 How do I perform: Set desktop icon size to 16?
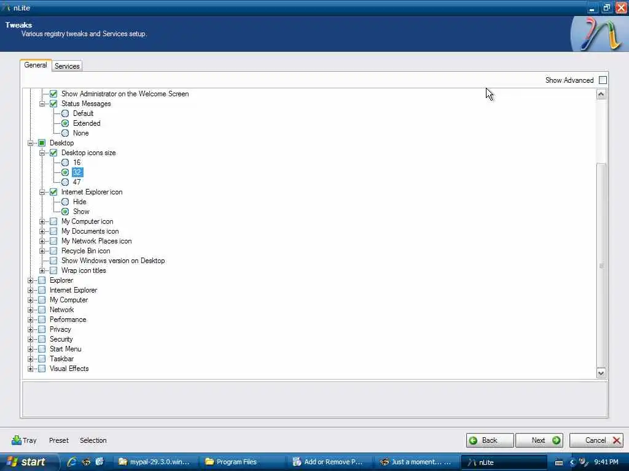(65, 162)
